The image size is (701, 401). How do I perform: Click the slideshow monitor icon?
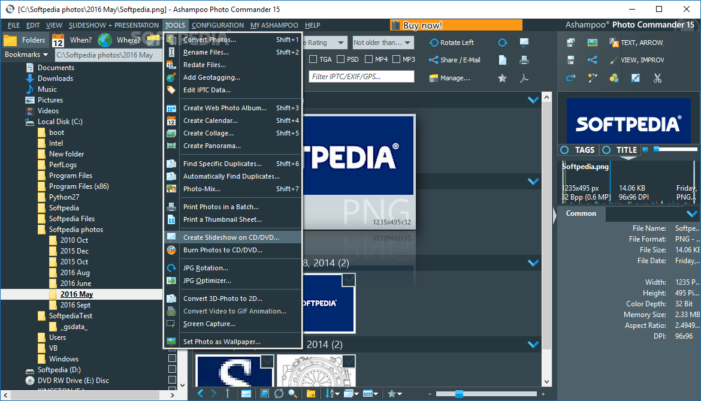[x=524, y=43]
